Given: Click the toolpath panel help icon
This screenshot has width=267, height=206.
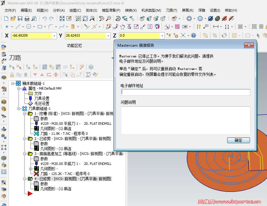Looking at the screenshot, I should coord(91,67).
